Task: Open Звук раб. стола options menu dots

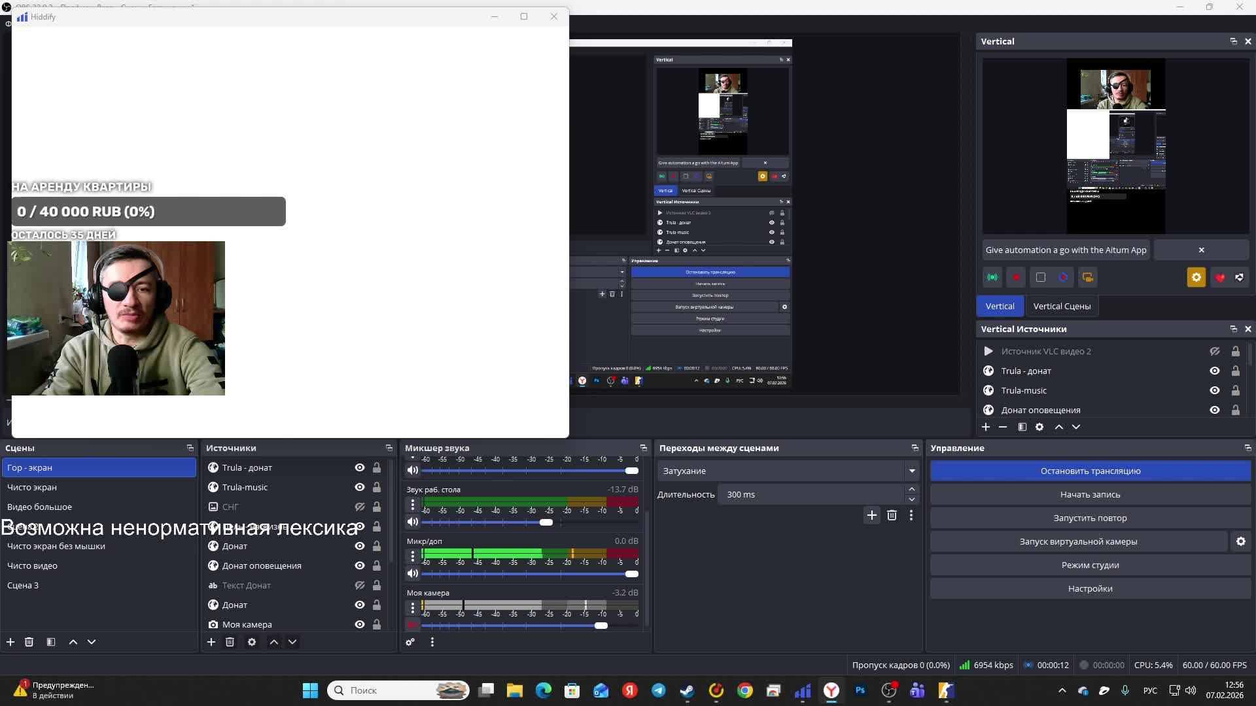Action: pyautogui.click(x=413, y=505)
